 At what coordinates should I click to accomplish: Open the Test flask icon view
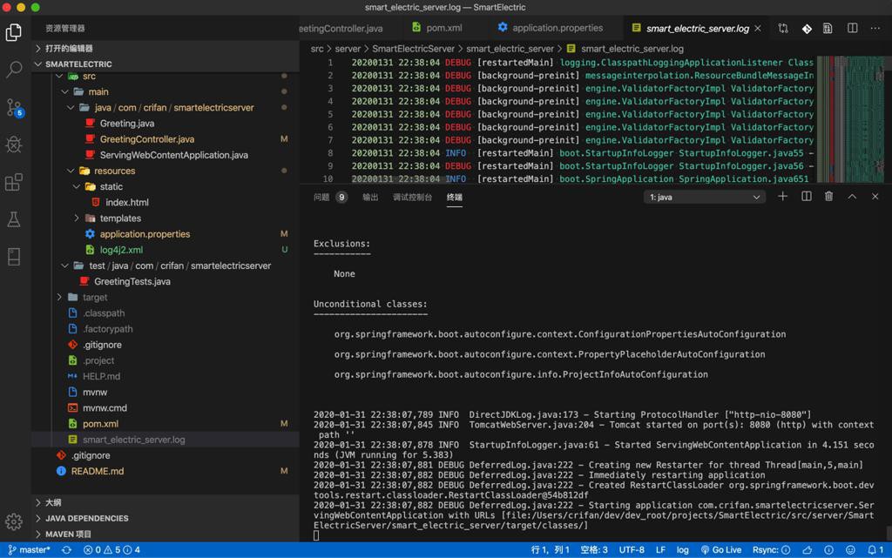[x=14, y=219]
